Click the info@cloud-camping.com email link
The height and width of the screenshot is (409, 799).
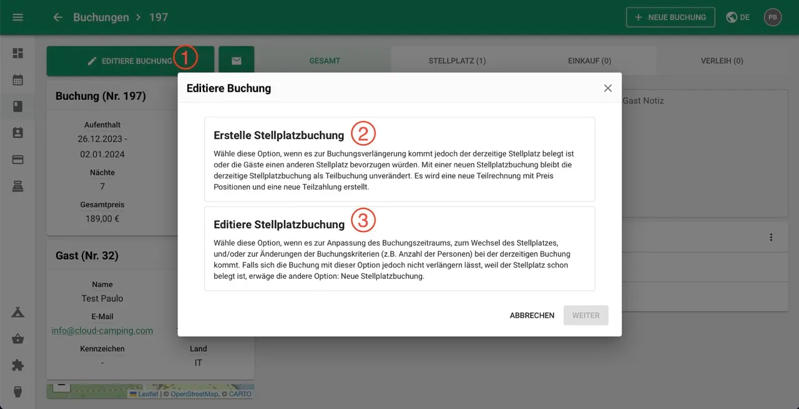click(102, 330)
